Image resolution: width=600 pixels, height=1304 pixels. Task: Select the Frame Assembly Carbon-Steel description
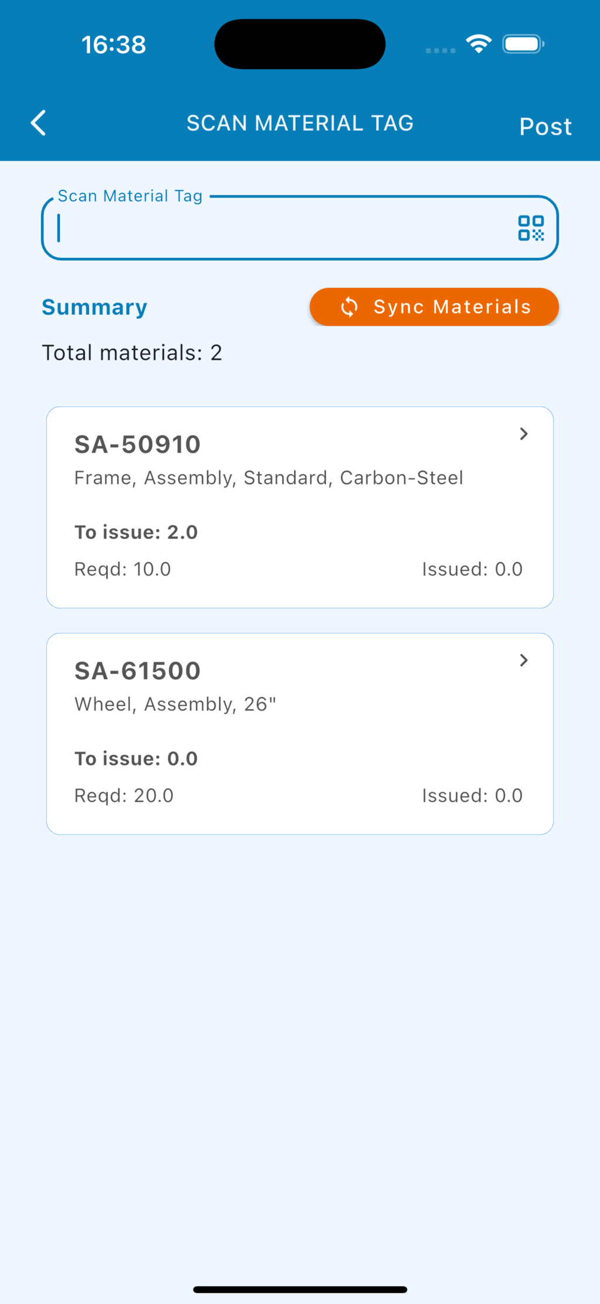(x=268, y=478)
